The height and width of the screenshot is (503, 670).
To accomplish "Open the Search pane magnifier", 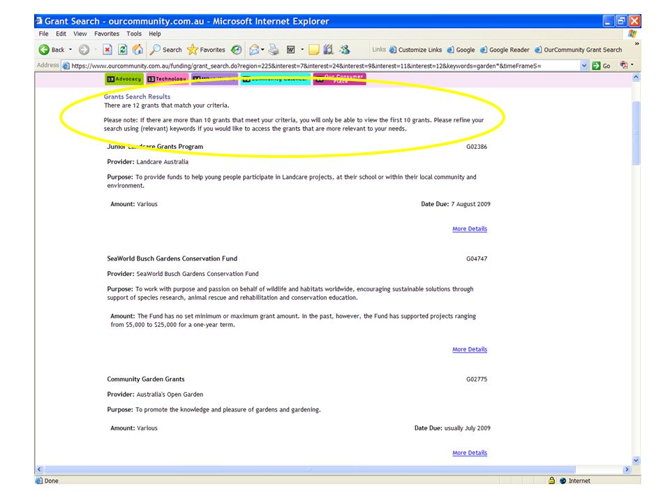I will click(166, 50).
